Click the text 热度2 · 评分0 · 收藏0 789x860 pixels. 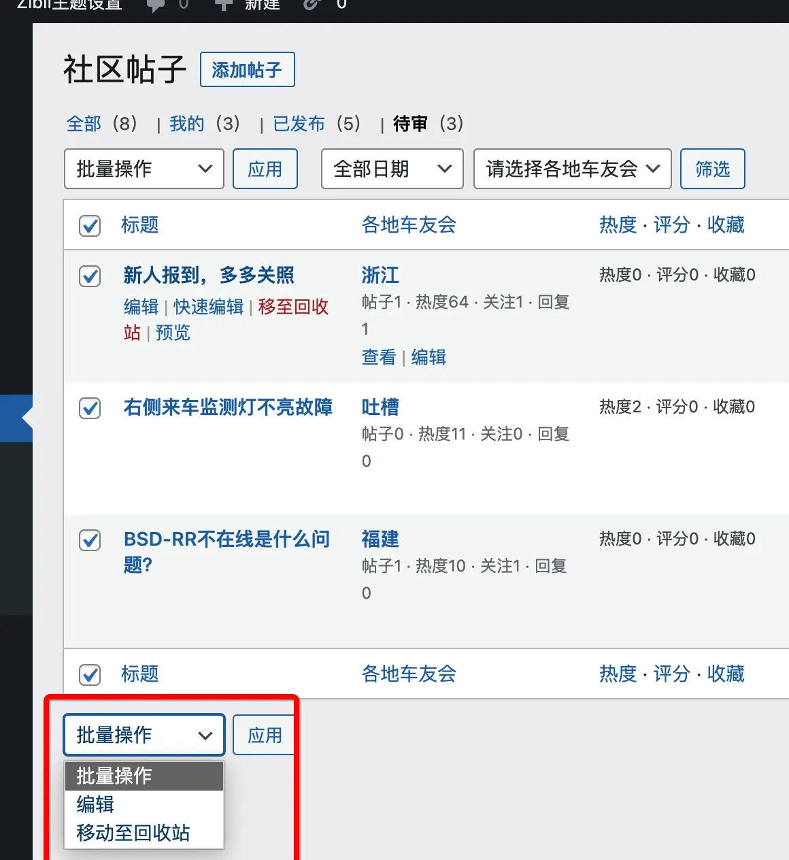coord(677,407)
